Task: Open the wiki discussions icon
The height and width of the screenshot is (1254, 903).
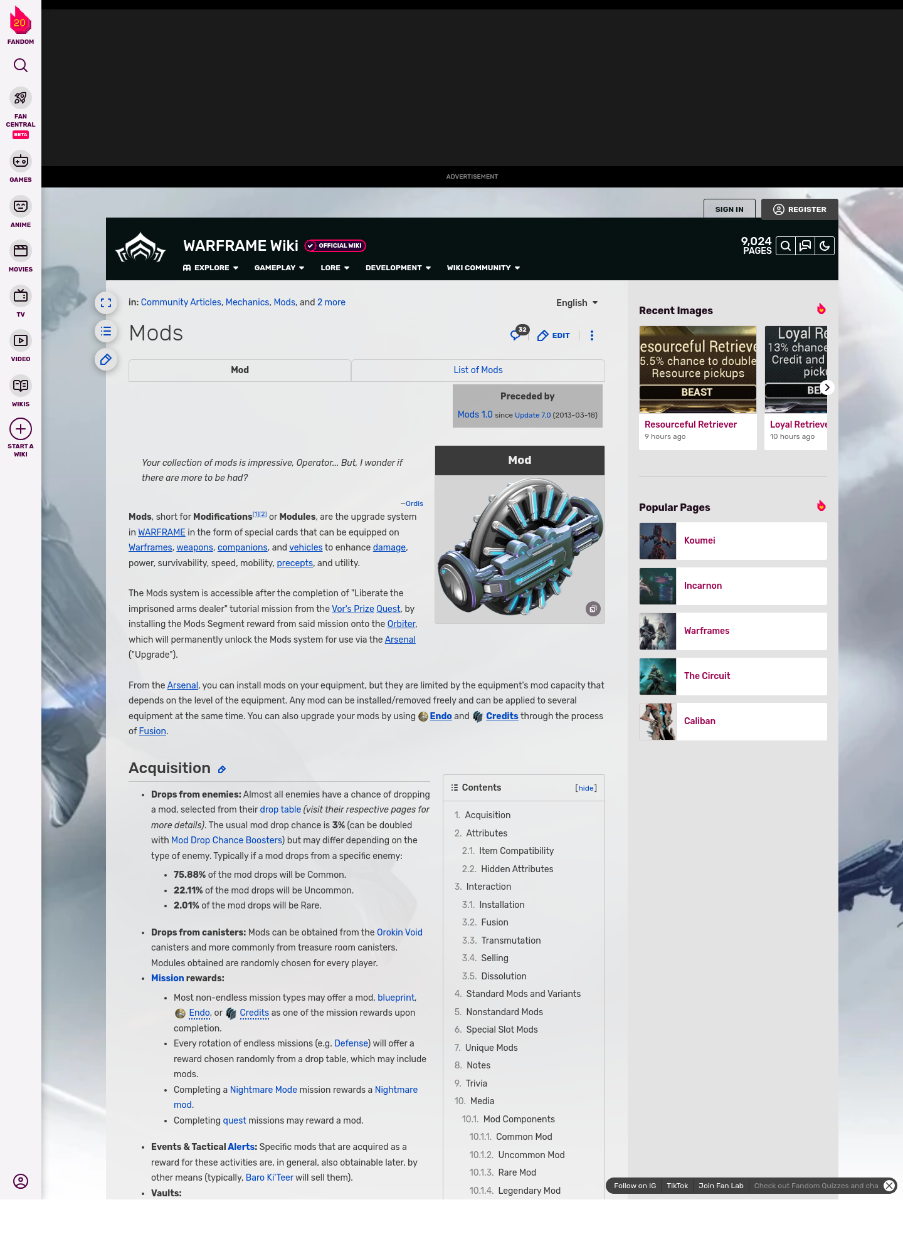Action: 805,246
